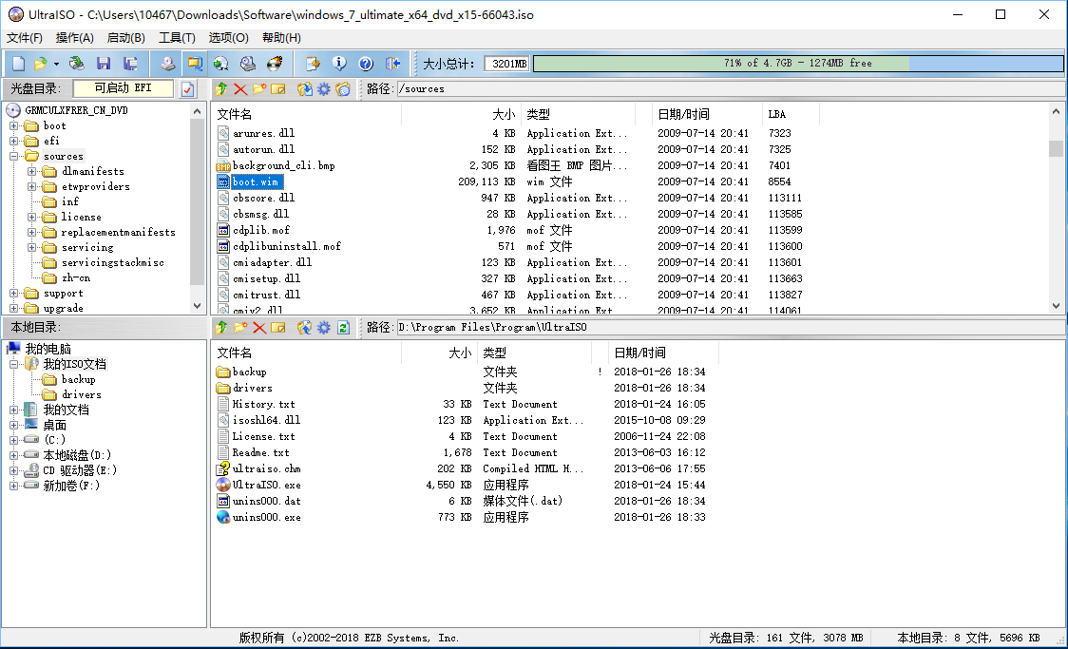
Task: Open the 帮助(H) menu
Action: [x=281, y=38]
